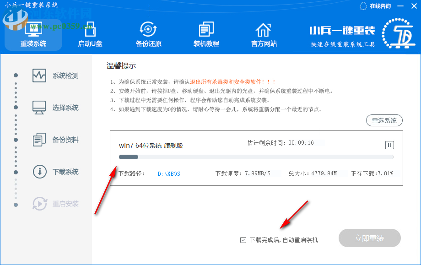This screenshot has height=265, width=421.
Task: Click the win7 download progress bar
Action: (255, 157)
